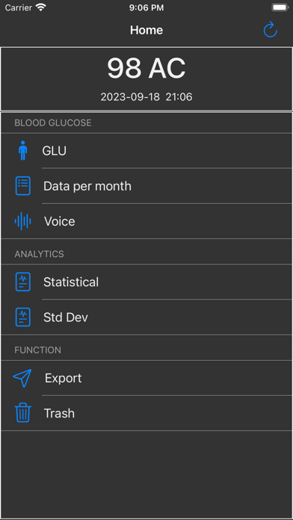This screenshot has height=520, width=293.
Task: Click the 2023-09-18 21:06 timestamp
Action: [146, 97]
